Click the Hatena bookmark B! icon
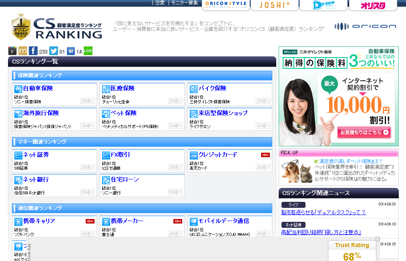 71,51
